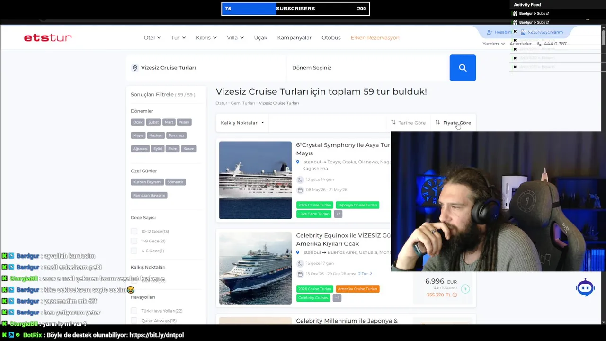The width and height of the screenshot is (606, 341).
Task: Click the calendar icon beside 08 May'26
Action: 300,190
